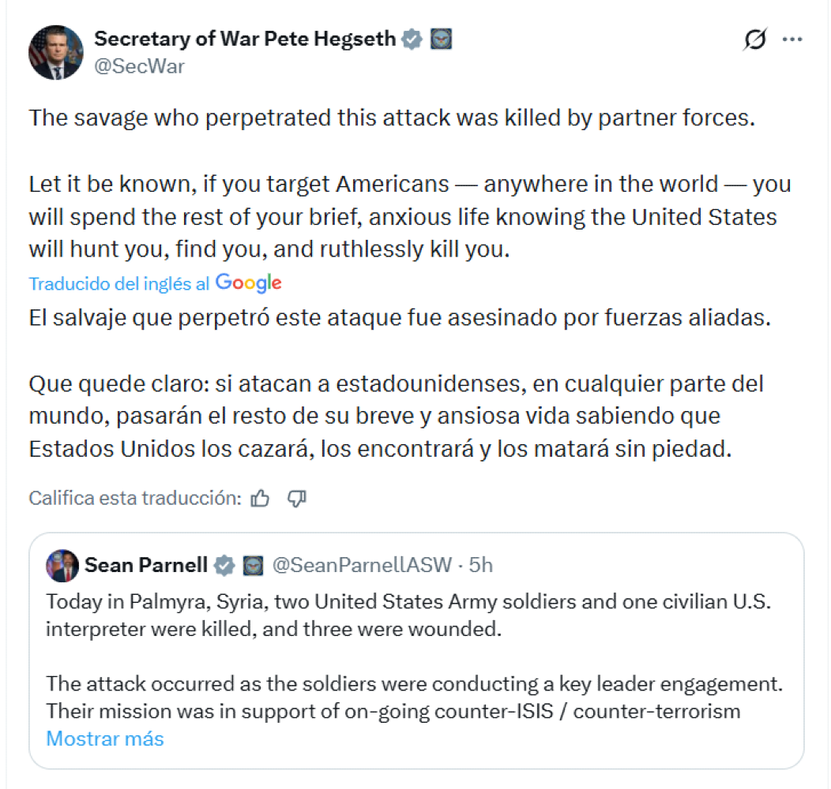Rate the translation with thumbs down
The width and height of the screenshot is (831, 789).
[x=297, y=499]
